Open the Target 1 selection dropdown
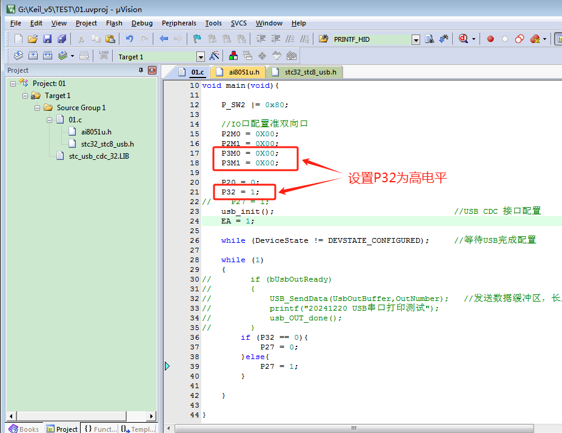Viewport: 562px width, 433px height. tap(200, 56)
